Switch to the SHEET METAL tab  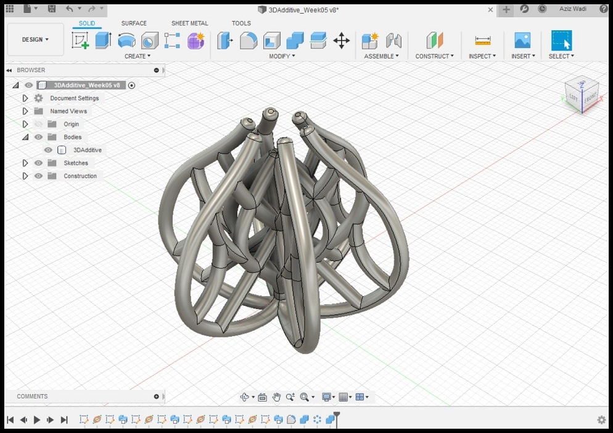(189, 23)
